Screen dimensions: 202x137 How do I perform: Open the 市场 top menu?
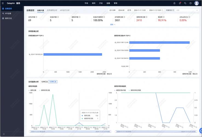pos(86,3)
